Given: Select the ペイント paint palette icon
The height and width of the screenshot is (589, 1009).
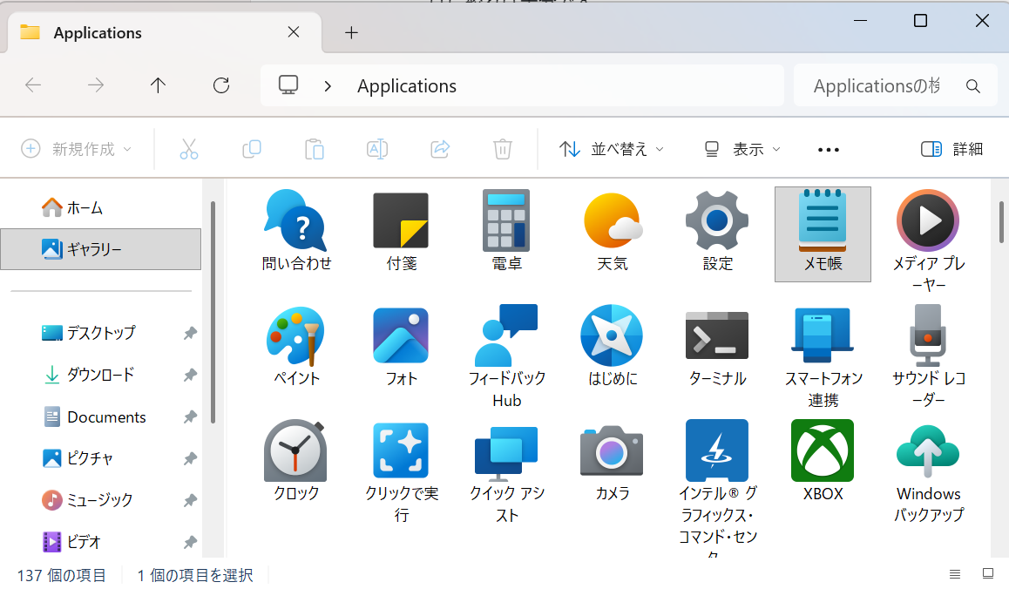Looking at the screenshot, I should coord(296,336).
